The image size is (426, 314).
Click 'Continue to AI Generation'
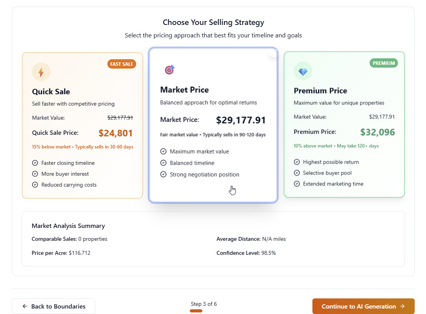click(x=363, y=306)
